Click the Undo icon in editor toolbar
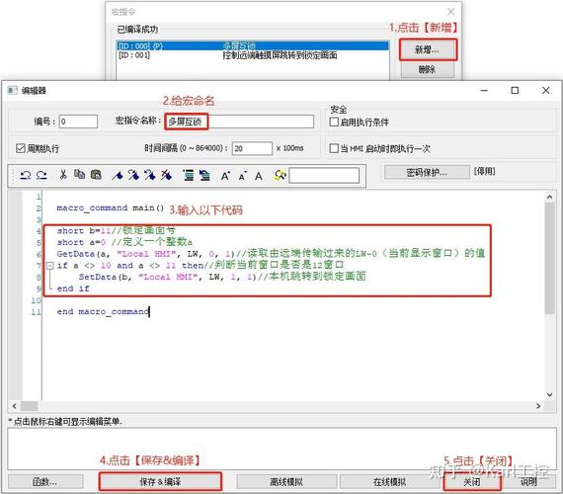Screen dimensions: 563x494 point(25,175)
